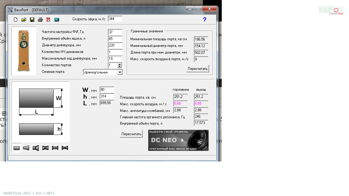Save project using the floppy disk icon

point(32,20)
